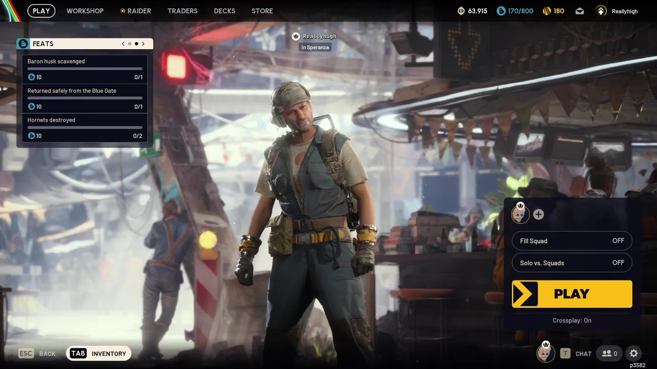Click the In Speranza status label
657x369 pixels.
coord(315,47)
